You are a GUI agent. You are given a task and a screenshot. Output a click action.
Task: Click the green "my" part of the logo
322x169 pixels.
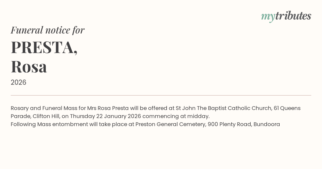(x=268, y=17)
